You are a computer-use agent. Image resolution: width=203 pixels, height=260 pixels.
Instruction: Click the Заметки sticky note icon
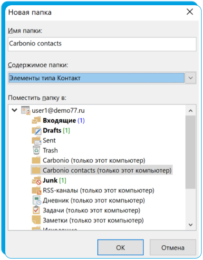[x=36, y=220]
